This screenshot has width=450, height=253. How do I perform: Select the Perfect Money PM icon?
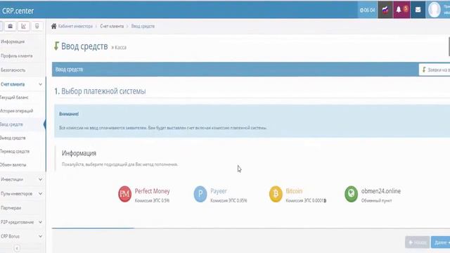124,194
